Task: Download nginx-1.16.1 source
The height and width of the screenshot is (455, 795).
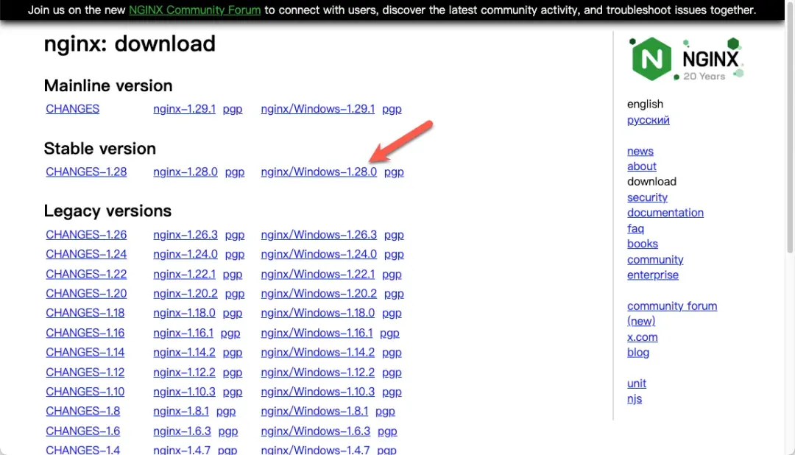Action: 183,333
